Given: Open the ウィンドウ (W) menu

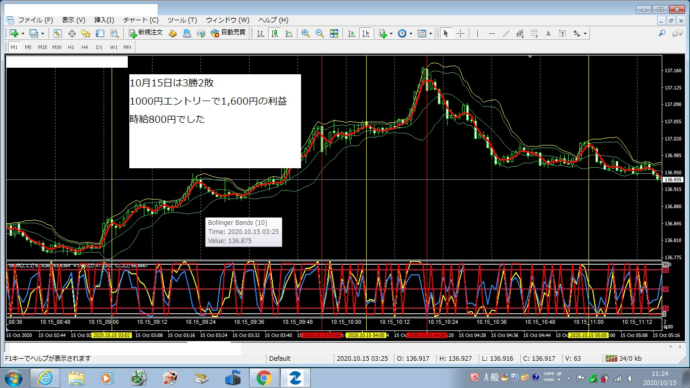Looking at the screenshot, I should point(227,20).
